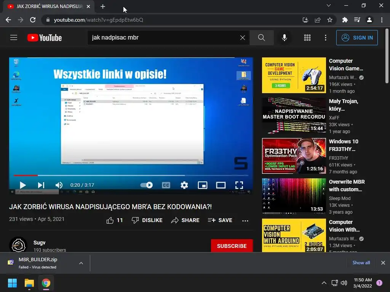This screenshot has height=292, width=390.
Task: Open the Windows Start menu
Action: (x=12, y=283)
